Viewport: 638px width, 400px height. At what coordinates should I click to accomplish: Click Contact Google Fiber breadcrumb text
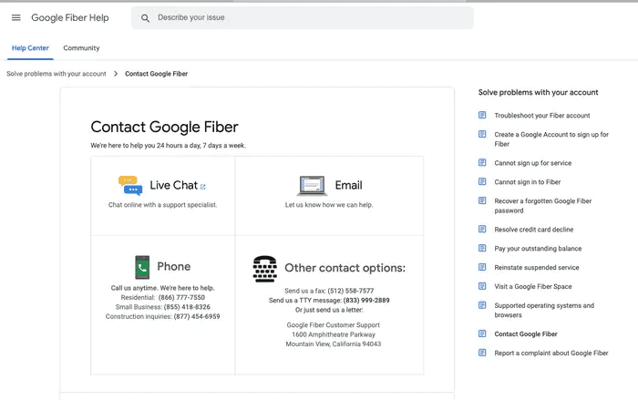pyautogui.click(x=156, y=74)
